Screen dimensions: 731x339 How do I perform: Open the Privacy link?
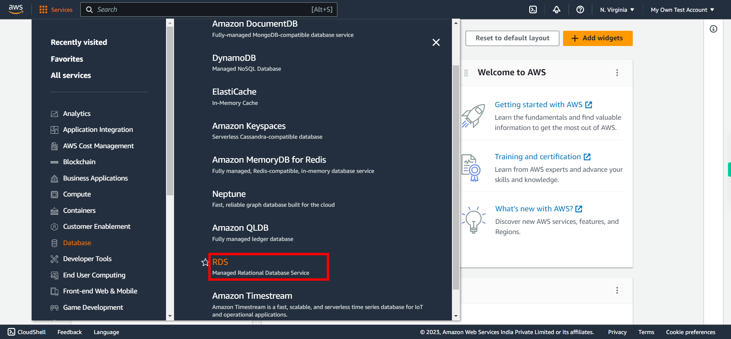click(617, 332)
